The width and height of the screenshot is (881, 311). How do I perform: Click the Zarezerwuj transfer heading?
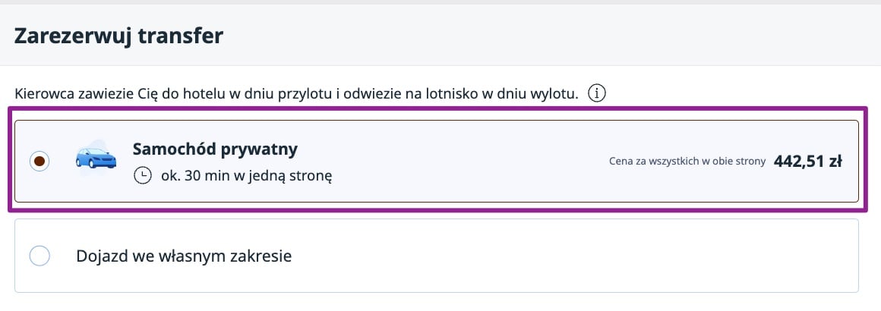(x=118, y=36)
